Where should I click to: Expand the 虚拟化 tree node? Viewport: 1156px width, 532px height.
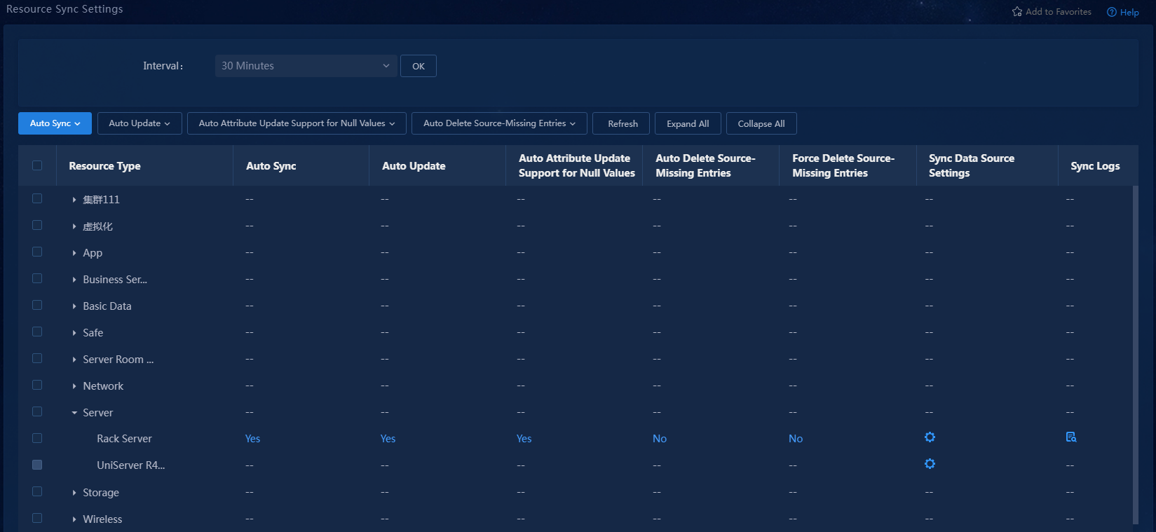(74, 226)
